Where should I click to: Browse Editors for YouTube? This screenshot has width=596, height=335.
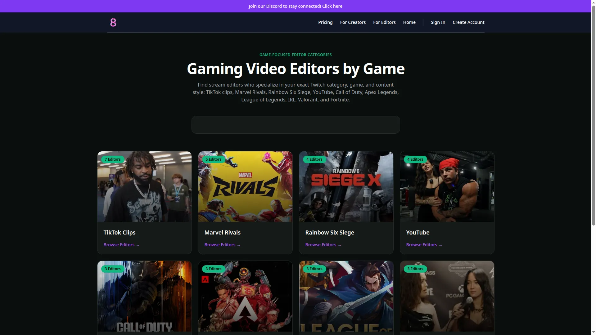click(424, 245)
